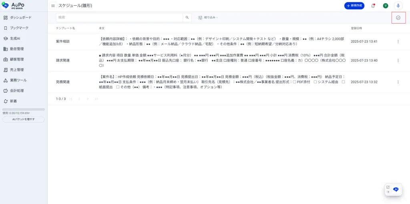Go to last page of pagination
Screen dimensions: 410x204
point(96,99)
